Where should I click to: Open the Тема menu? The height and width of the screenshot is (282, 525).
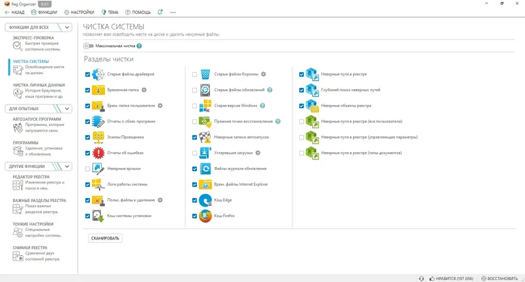(x=110, y=12)
